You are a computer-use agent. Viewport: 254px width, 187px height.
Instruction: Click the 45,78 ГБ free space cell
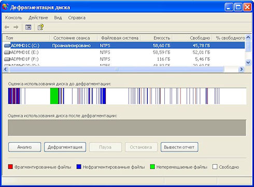[201, 46]
